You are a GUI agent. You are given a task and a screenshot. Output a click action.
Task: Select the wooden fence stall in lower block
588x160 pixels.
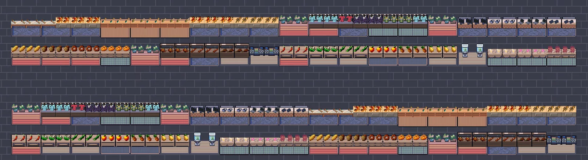442,116
